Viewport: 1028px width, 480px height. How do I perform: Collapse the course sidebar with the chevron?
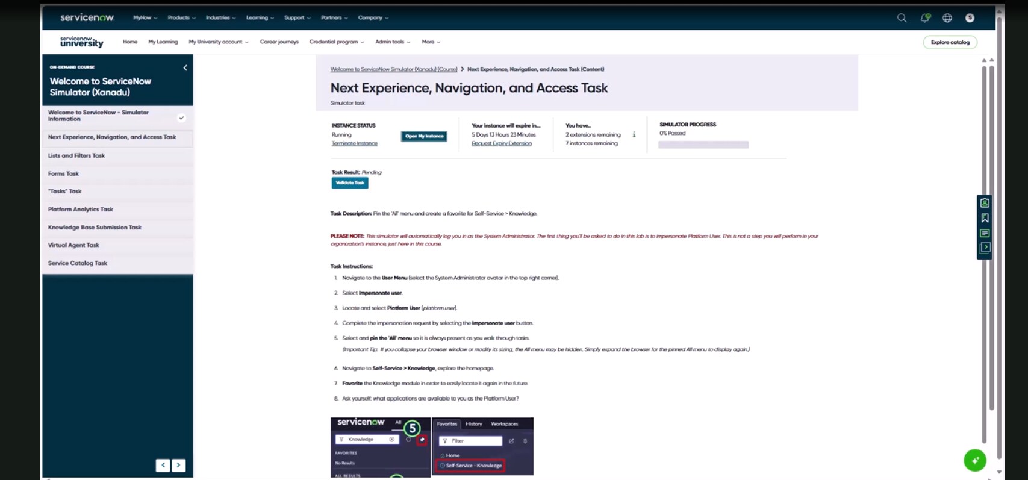click(x=185, y=67)
